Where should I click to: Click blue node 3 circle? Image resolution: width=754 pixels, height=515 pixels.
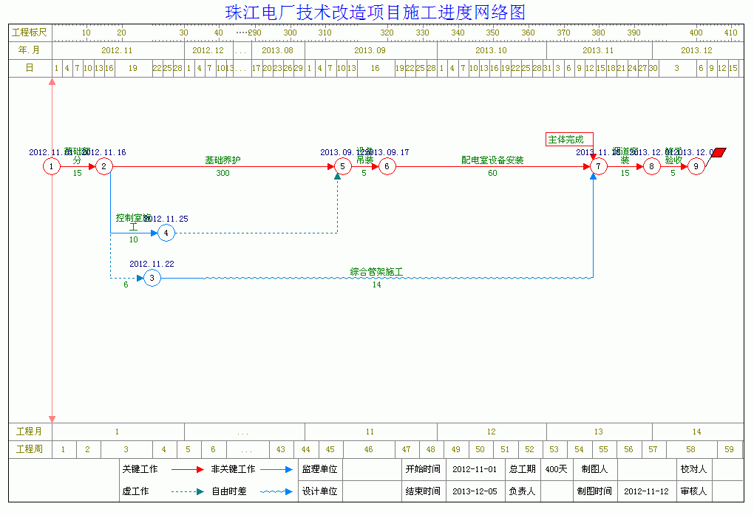pyautogui.click(x=152, y=278)
